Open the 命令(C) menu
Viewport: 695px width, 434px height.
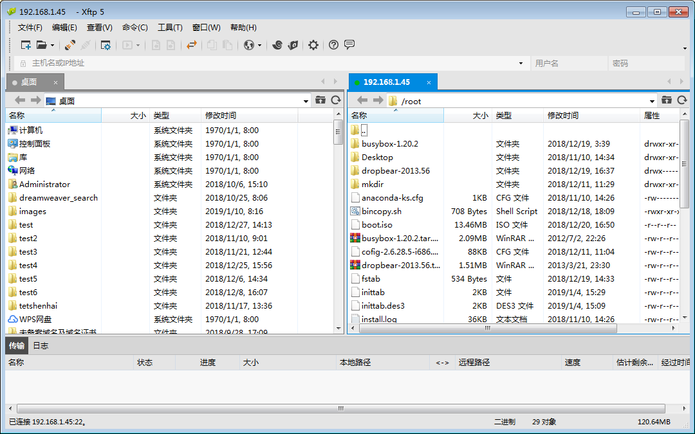pyautogui.click(x=134, y=28)
